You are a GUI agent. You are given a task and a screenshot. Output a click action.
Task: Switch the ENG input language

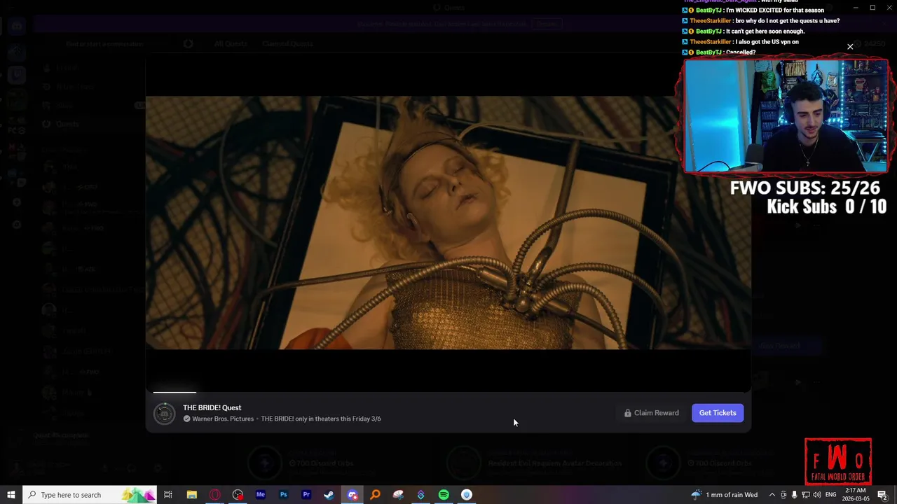pyautogui.click(x=831, y=495)
